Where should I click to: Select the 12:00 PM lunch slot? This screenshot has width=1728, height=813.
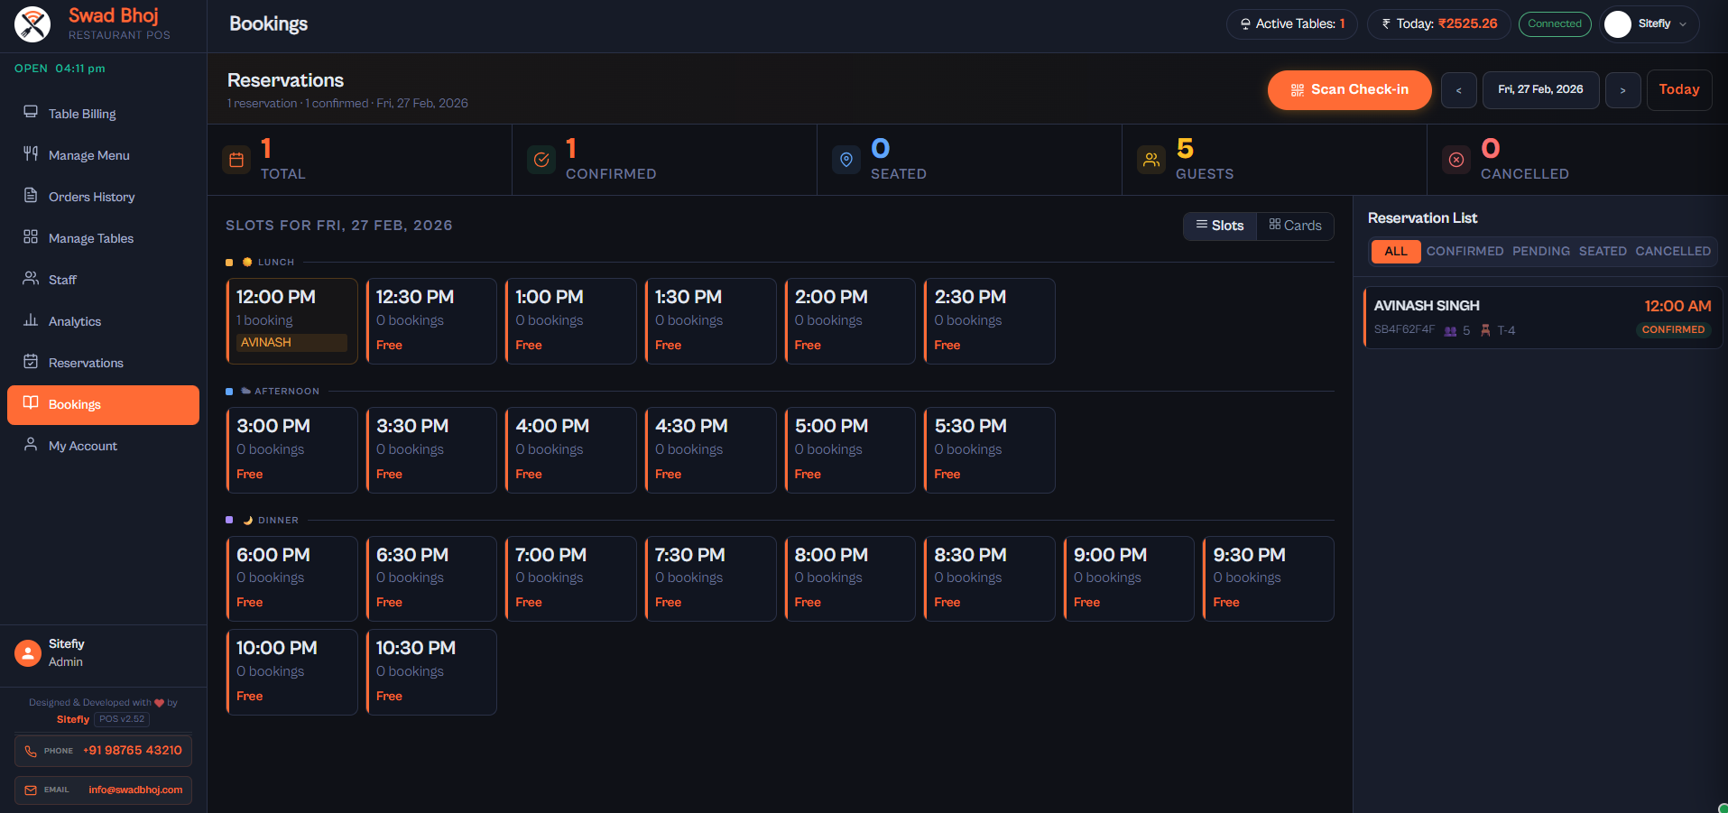[291, 320]
